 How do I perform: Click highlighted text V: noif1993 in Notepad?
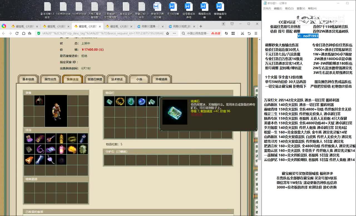pos(308,36)
